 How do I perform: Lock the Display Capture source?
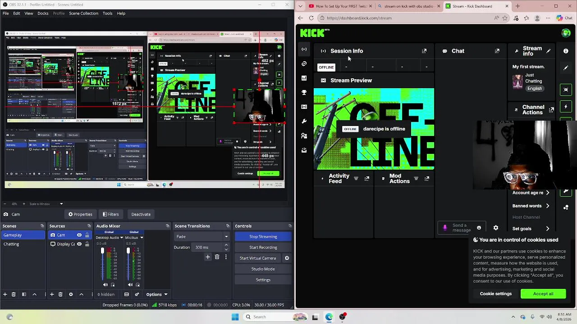point(87,244)
